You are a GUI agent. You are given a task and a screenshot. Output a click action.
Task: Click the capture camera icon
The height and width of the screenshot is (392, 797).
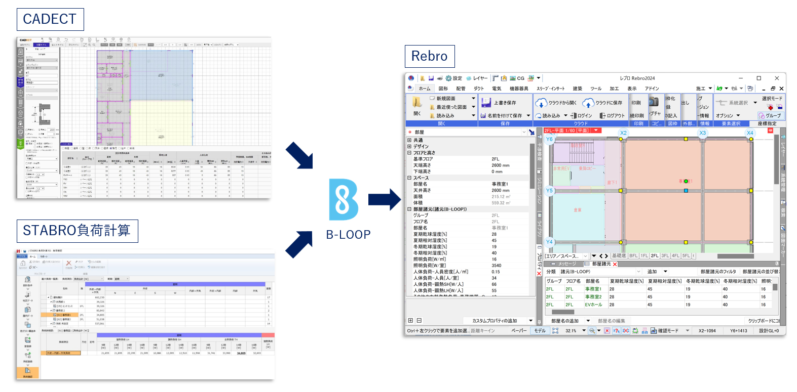pos(654,101)
